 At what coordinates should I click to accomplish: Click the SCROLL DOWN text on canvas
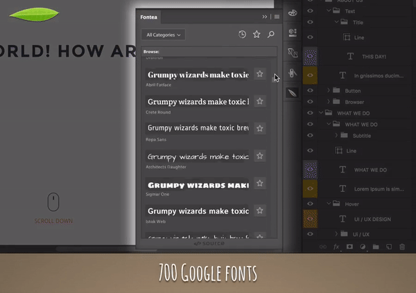pyautogui.click(x=53, y=221)
